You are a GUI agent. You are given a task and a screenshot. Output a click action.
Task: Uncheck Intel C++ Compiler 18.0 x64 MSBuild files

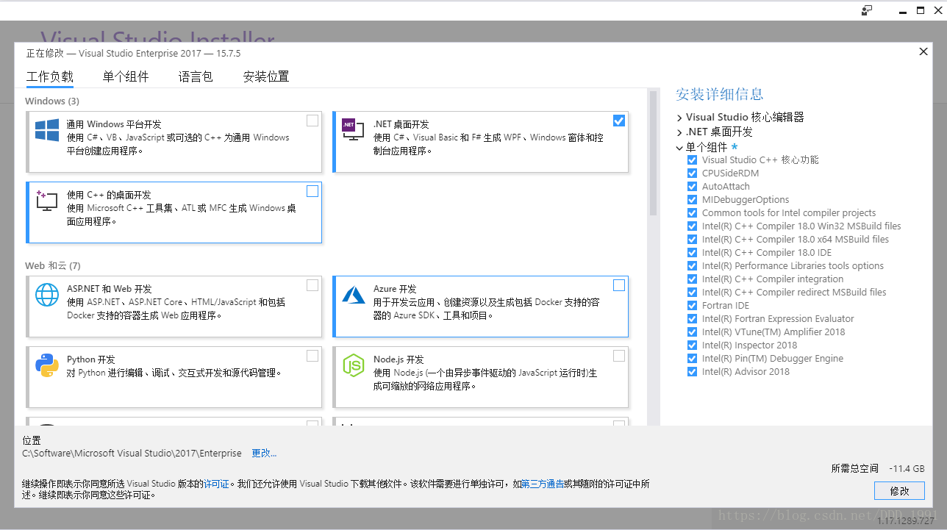pos(692,240)
